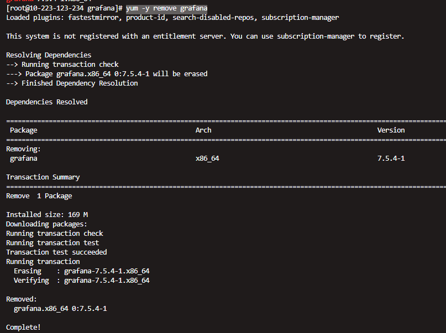Click the 'Running transaction' line above Erasing

(x=43, y=261)
